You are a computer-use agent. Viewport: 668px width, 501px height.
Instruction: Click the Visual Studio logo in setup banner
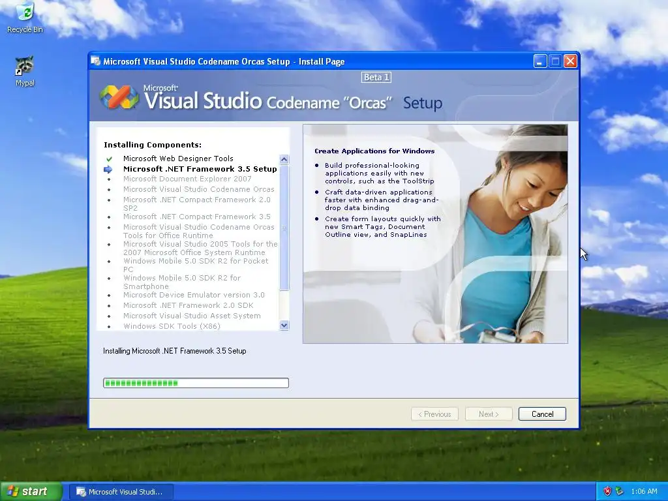point(119,97)
